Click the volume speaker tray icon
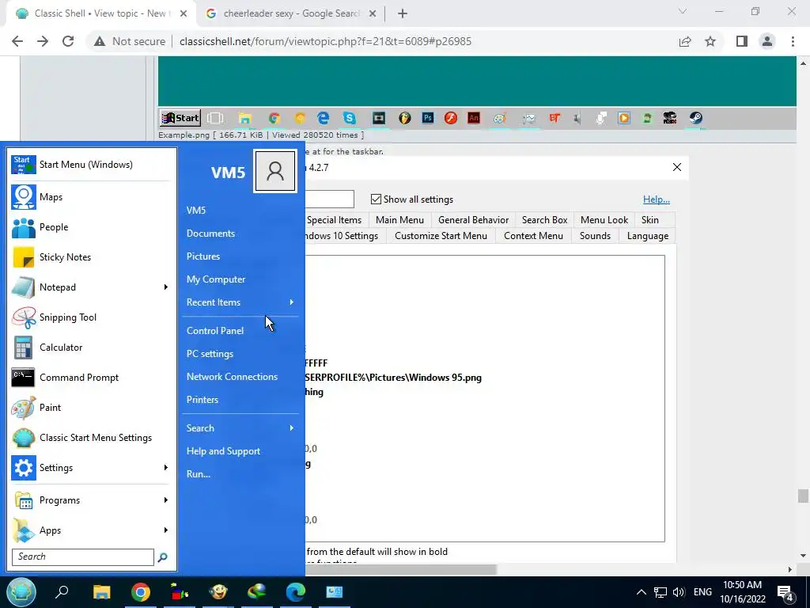 click(x=679, y=592)
